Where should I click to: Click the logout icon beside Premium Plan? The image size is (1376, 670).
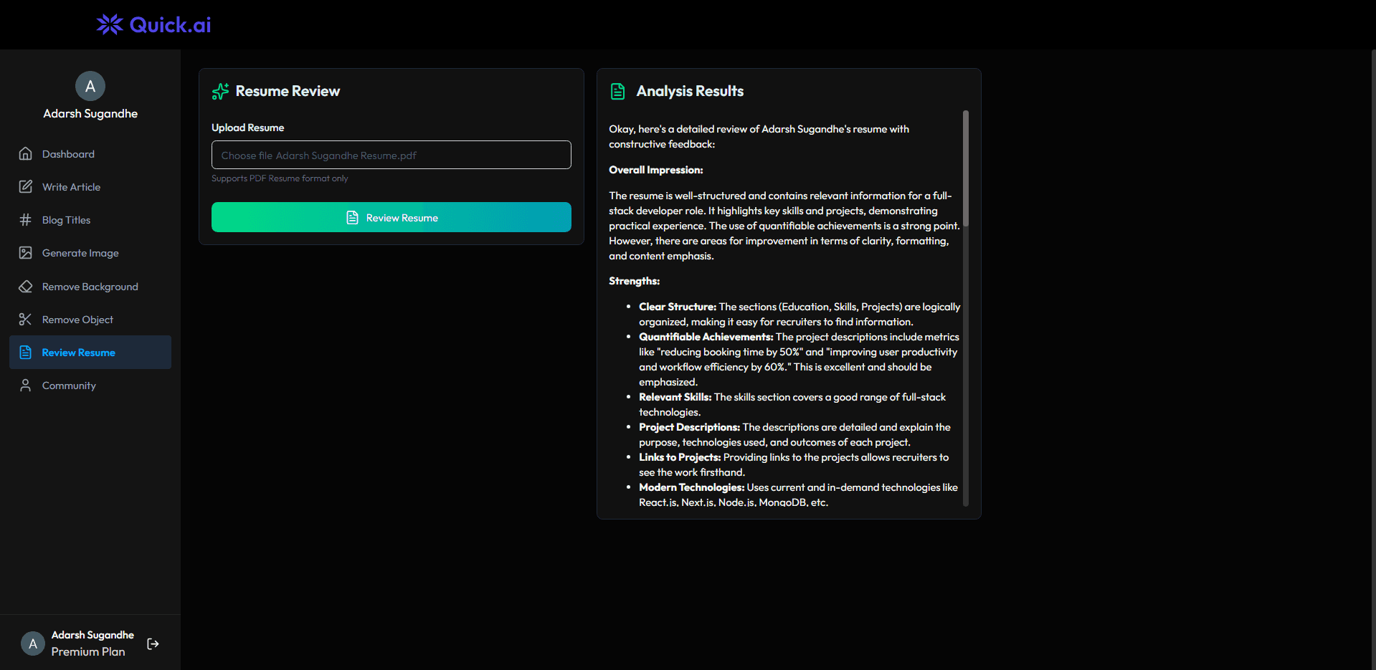pyautogui.click(x=153, y=643)
